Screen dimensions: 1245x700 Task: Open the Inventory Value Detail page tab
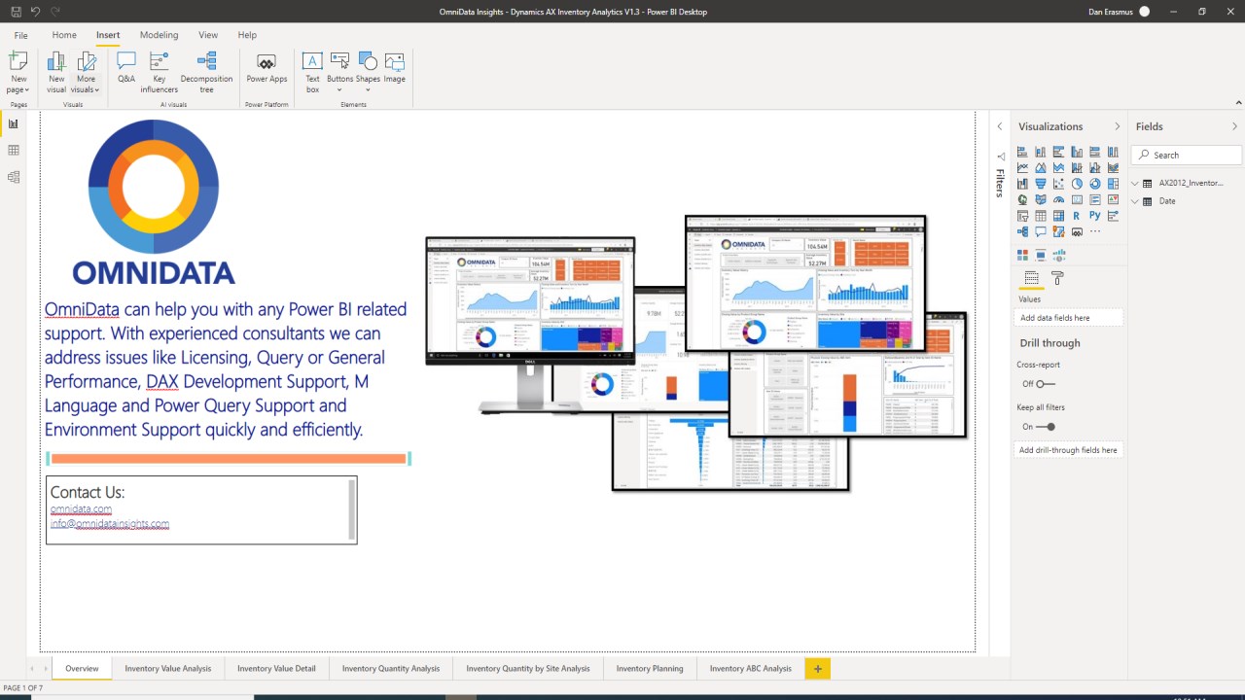(x=276, y=669)
